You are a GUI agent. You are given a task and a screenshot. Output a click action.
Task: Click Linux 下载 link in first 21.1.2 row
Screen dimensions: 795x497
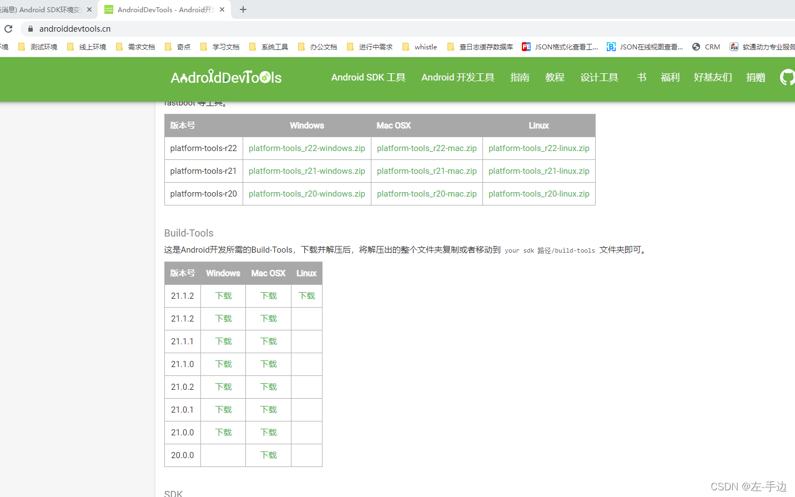[307, 296]
